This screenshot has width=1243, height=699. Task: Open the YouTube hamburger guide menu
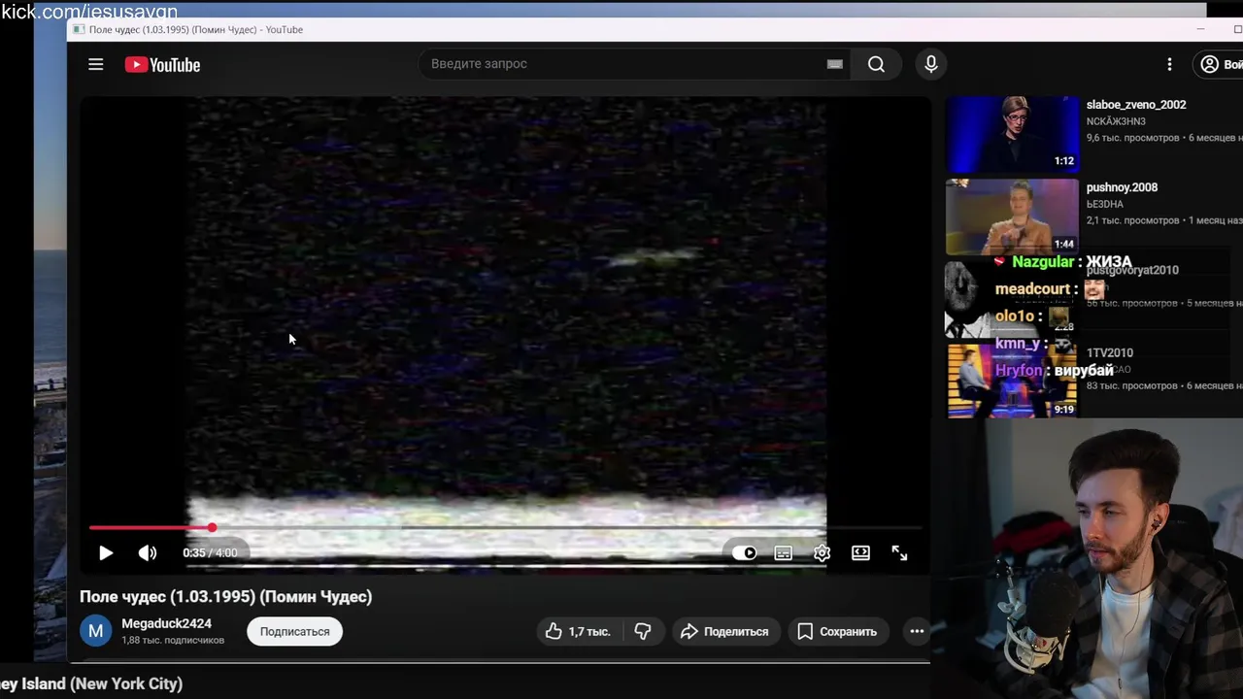pyautogui.click(x=95, y=64)
